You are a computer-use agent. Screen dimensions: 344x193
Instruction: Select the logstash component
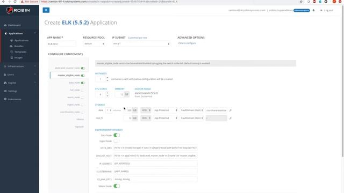[x=79, y=127]
